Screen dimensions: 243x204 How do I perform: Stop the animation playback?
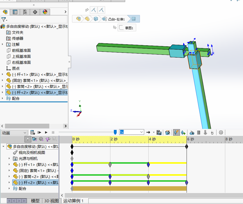click(52, 132)
